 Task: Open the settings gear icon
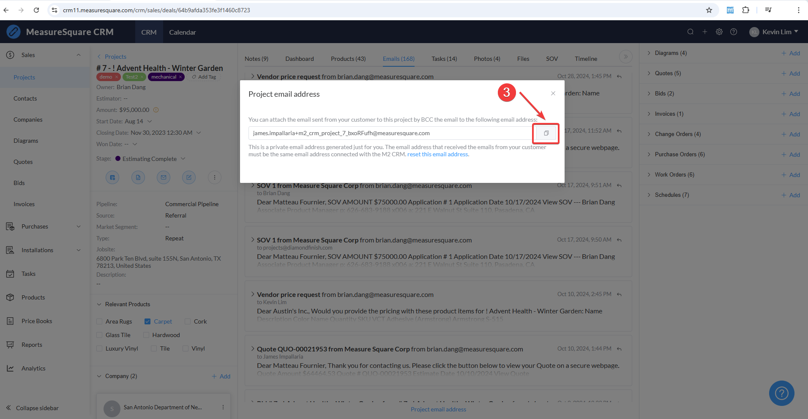(719, 32)
